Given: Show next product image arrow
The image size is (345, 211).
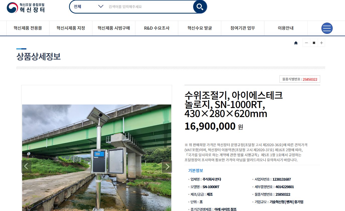Looking at the screenshot, I should tap(167, 167).
